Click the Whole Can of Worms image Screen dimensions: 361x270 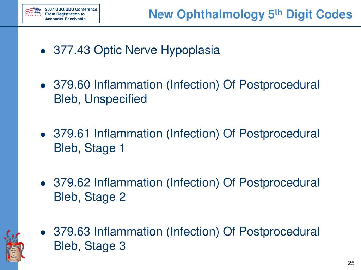coord(14,246)
